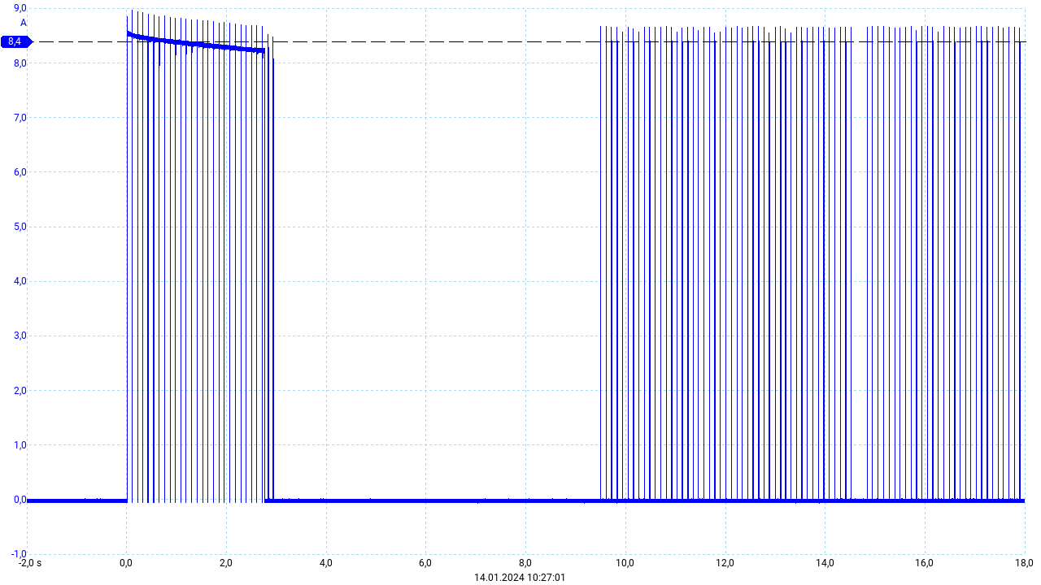Click the 10,0 time axis label
Viewport: 1041px width, 585px height.
[625, 563]
